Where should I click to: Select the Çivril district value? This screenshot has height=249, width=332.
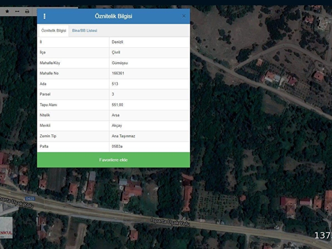(116, 52)
